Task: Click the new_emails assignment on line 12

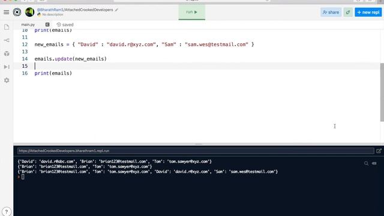Action: [144, 44]
